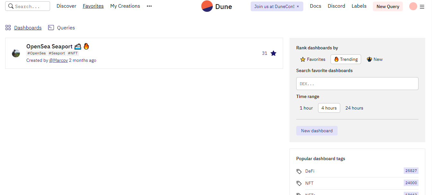Click the search magnifier icon
The height and width of the screenshot is (195, 432).
tap(11, 6)
